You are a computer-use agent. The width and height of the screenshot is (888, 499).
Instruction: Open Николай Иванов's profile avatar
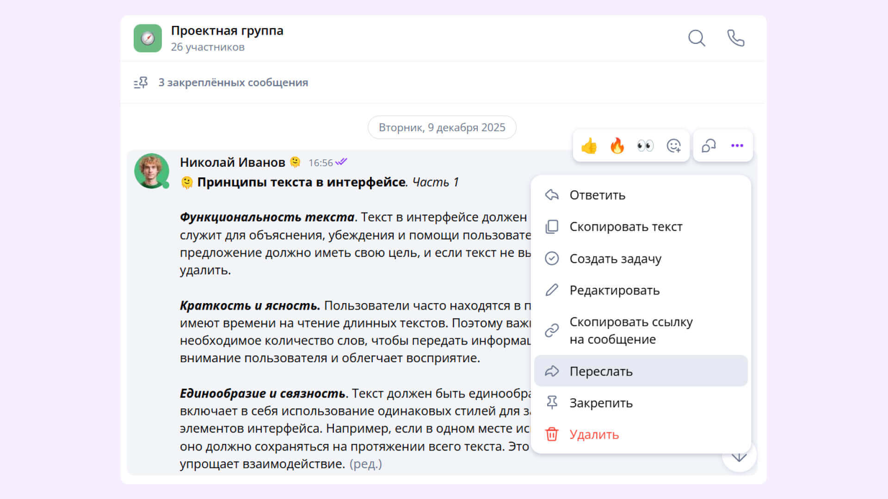coord(151,171)
